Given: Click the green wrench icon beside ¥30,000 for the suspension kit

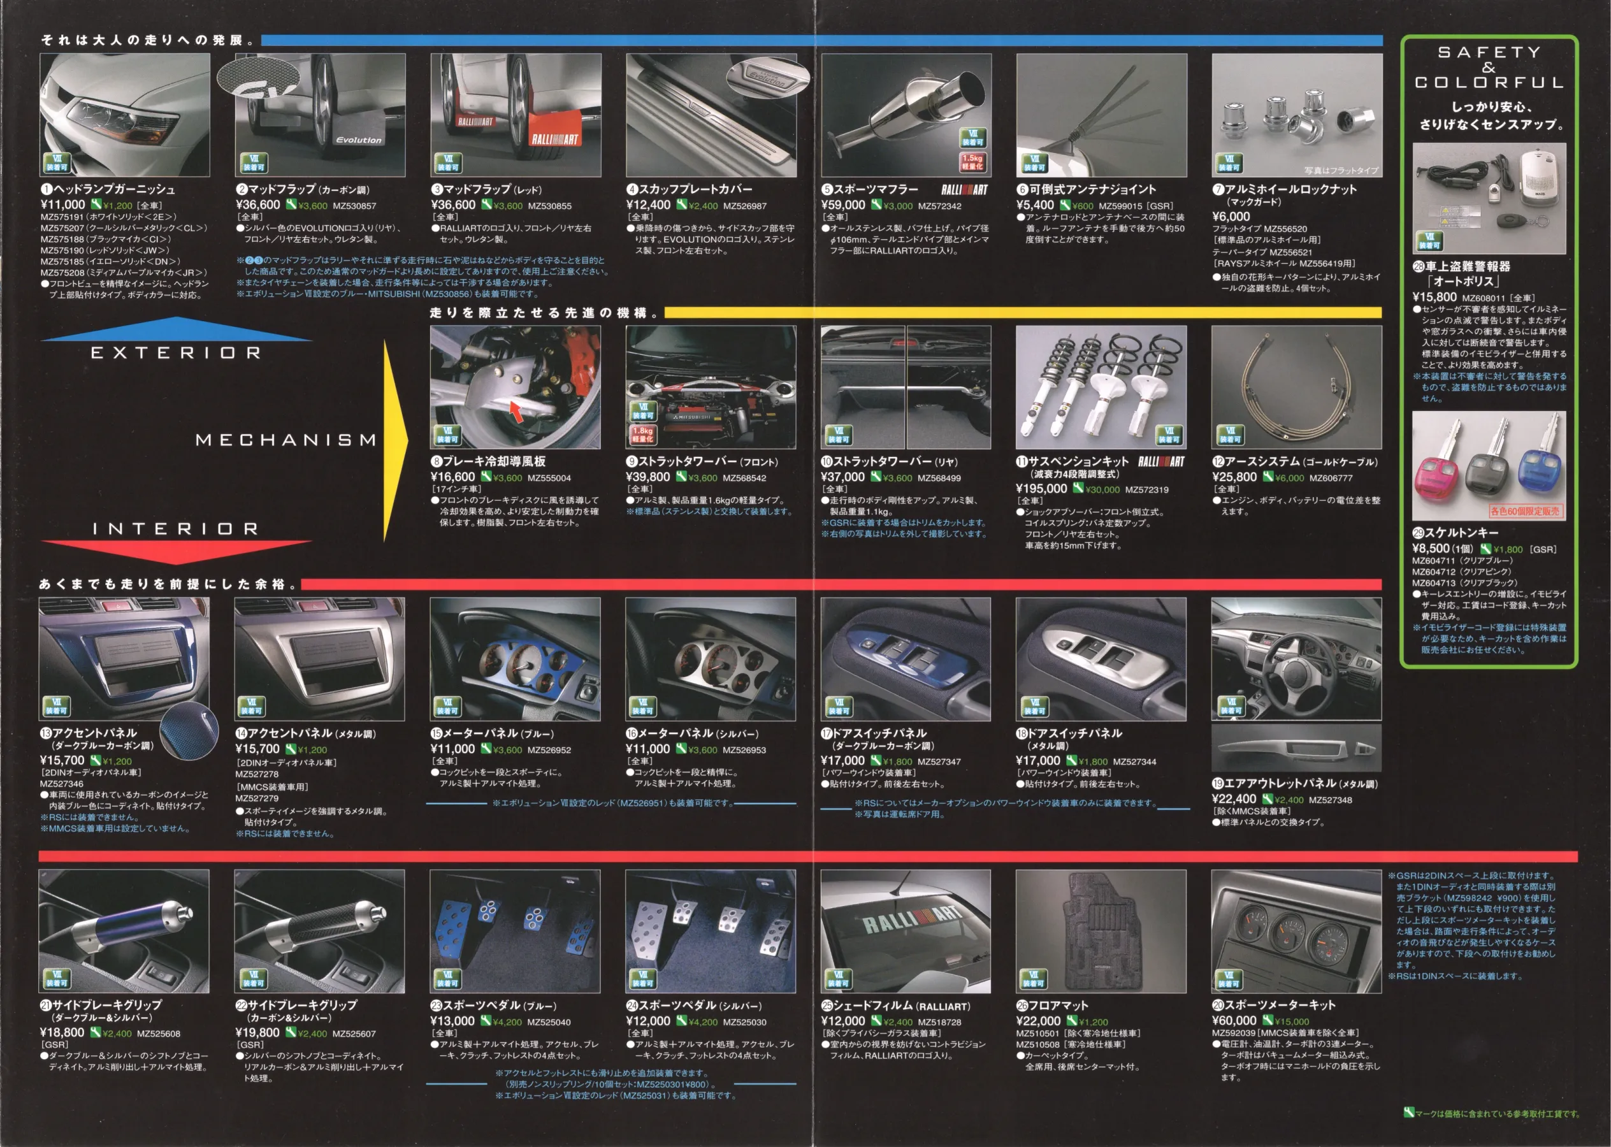Looking at the screenshot, I should 1078,488.
